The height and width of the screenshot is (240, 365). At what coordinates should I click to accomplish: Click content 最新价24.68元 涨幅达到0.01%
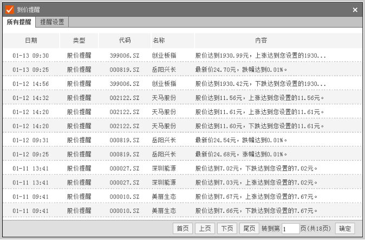[x=241, y=155]
